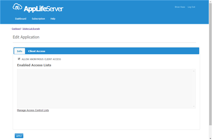The height and width of the screenshot is (140, 212).
Task: Follow the Solution Lab Example breadcrumb
Action: pyautogui.click(x=31, y=29)
